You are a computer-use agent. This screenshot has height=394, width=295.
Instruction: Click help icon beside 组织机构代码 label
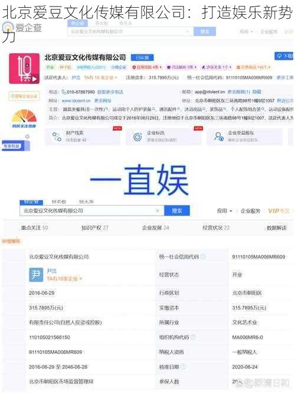point(193,337)
